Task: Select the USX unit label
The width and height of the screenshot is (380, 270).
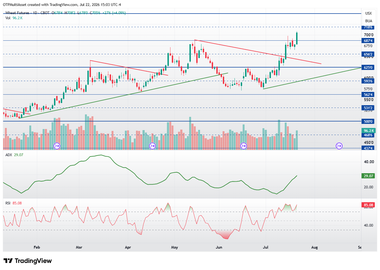Action: [x=368, y=13]
